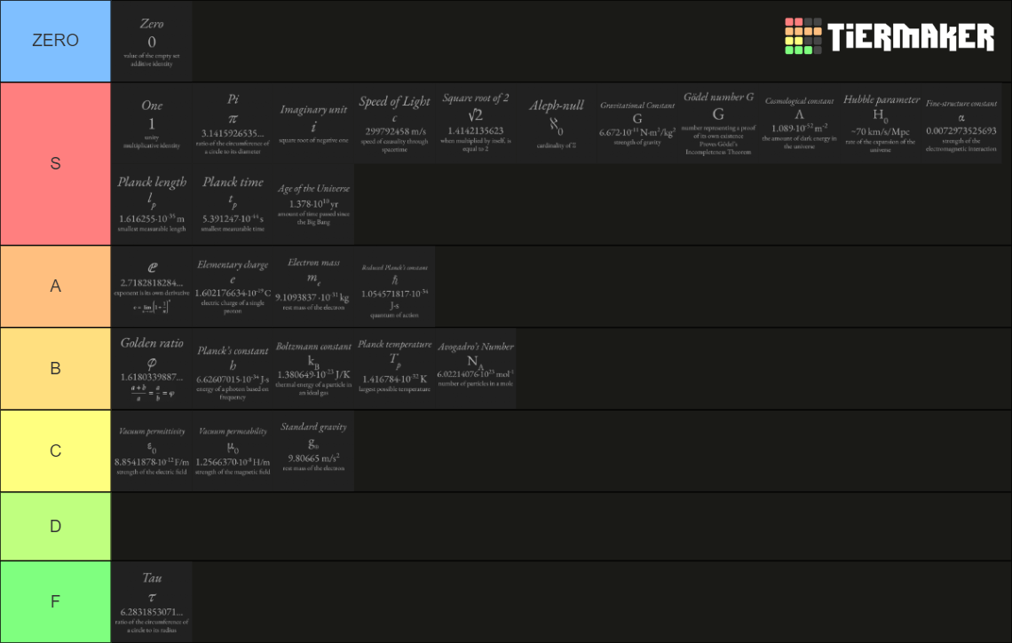Click the Fine-structure constant card
Screen dimensions: 1012x643
[x=961, y=123]
